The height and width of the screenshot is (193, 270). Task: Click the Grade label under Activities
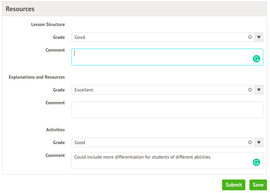(x=59, y=142)
